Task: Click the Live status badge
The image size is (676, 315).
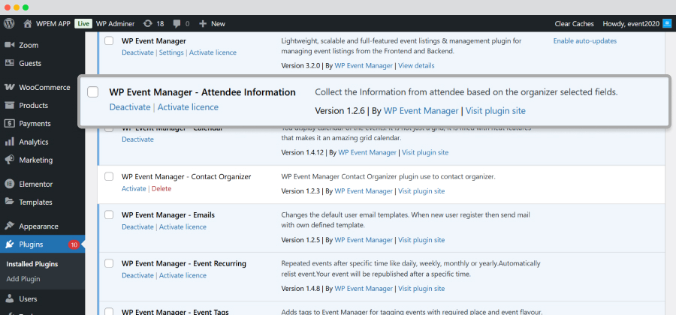Action: (83, 24)
